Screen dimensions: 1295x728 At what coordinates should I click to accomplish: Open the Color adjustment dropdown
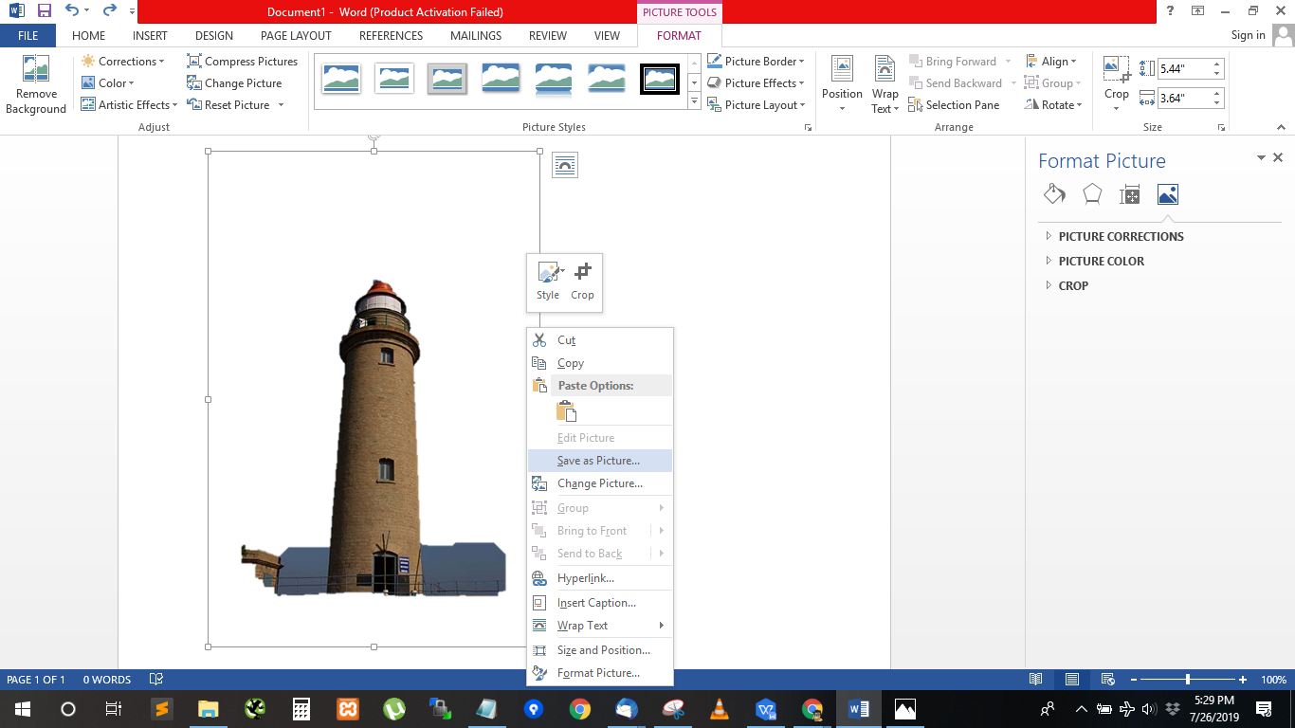pyautogui.click(x=109, y=83)
